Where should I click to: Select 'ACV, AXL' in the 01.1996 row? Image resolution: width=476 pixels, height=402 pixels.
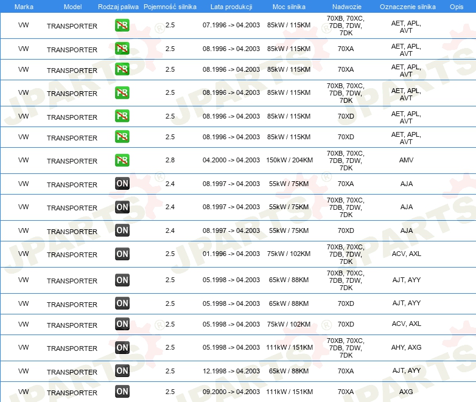tap(406, 254)
